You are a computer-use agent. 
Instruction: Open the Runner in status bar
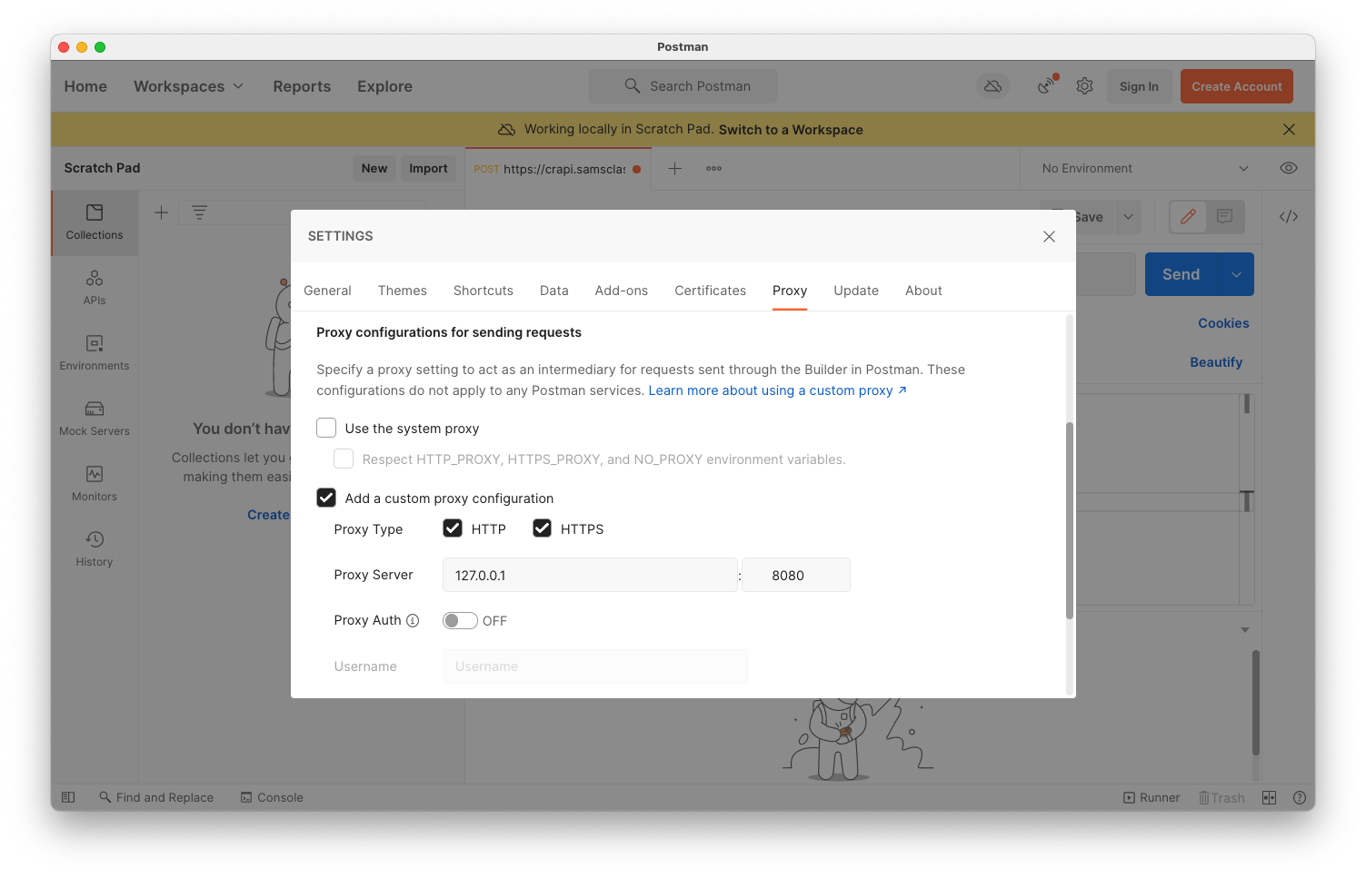pyautogui.click(x=1152, y=797)
